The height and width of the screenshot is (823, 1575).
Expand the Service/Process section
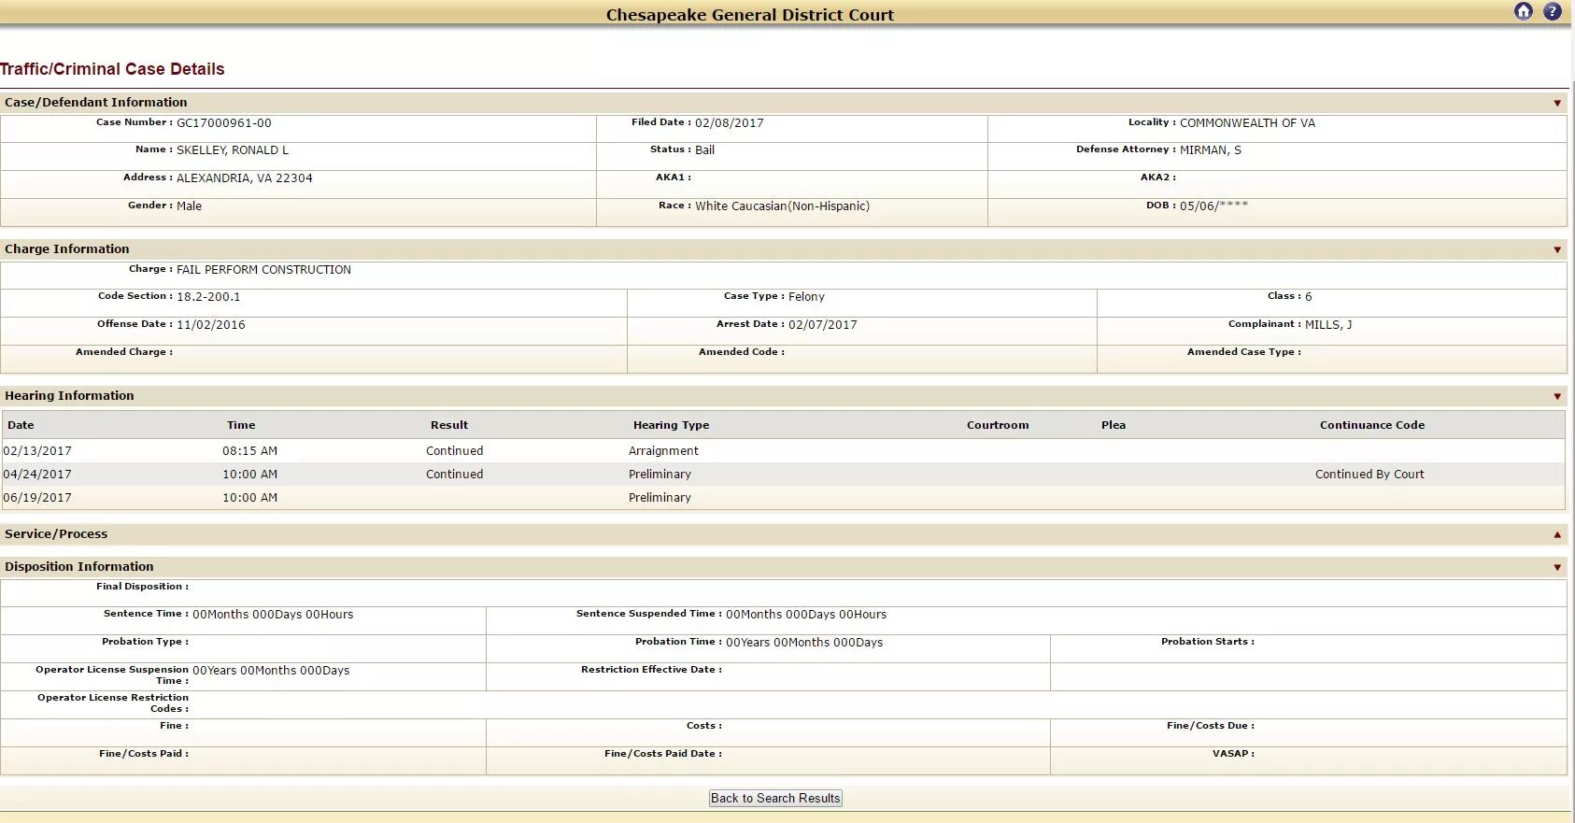[x=1557, y=534]
